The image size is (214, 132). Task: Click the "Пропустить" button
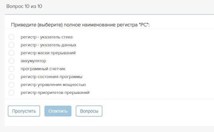pyautogui.click(x=24, y=111)
